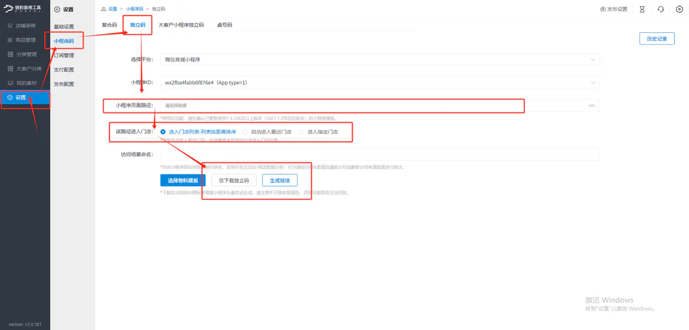Image resolution: width=689 pixels, height=330 pixels.
Task: Select 大客户分类 in the sidebar
Action: 25,69
